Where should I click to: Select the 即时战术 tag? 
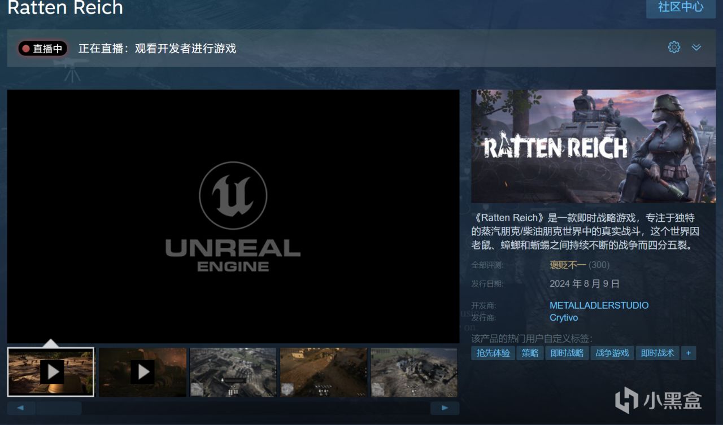tap(657, 353)
